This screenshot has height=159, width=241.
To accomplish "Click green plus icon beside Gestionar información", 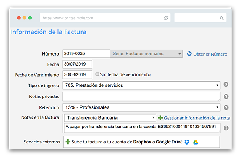I will 160,118.
